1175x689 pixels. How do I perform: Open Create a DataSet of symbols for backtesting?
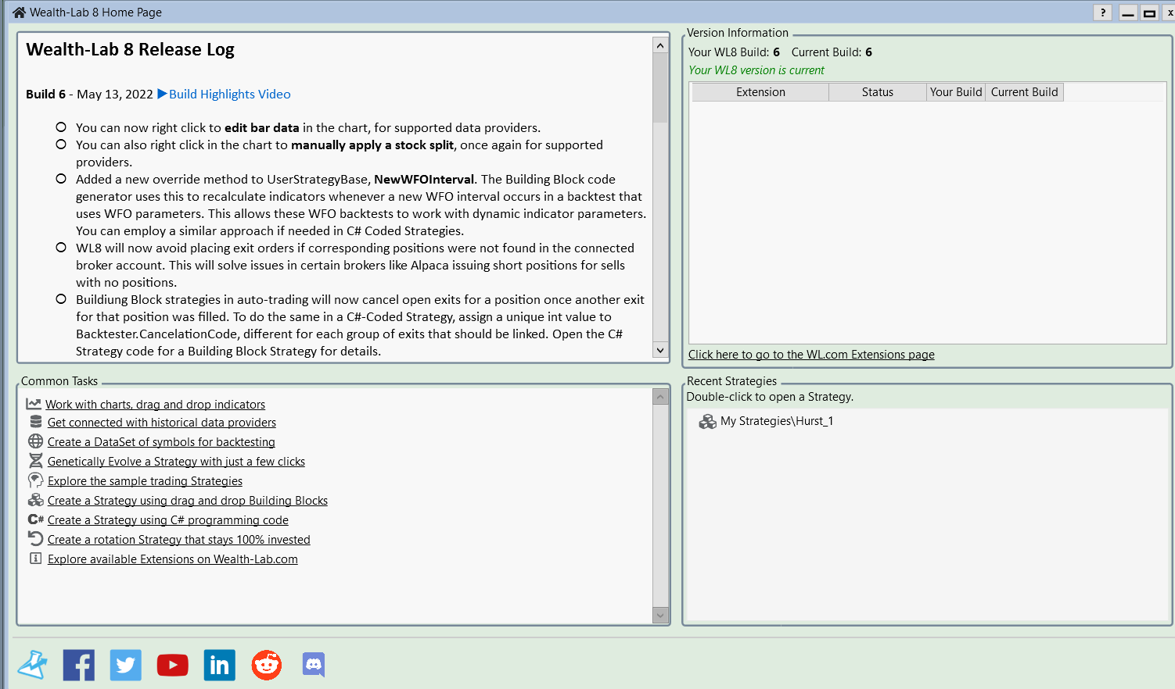point(161,442)
